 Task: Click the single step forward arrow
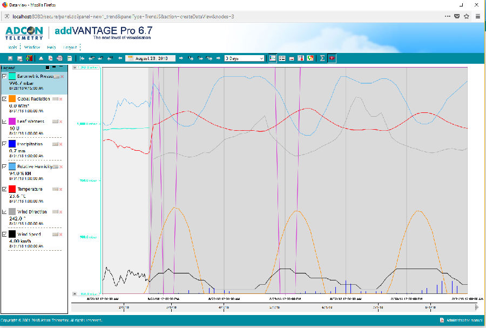coord(181,58)
